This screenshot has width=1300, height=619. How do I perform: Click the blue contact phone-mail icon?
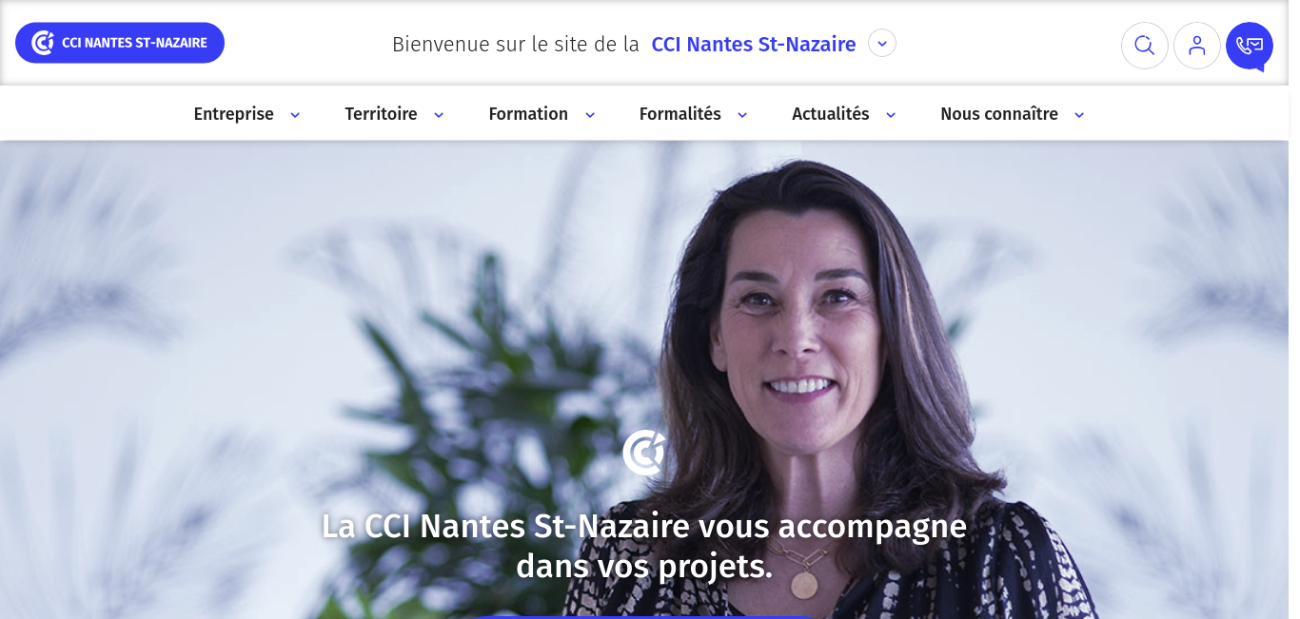1250,46
